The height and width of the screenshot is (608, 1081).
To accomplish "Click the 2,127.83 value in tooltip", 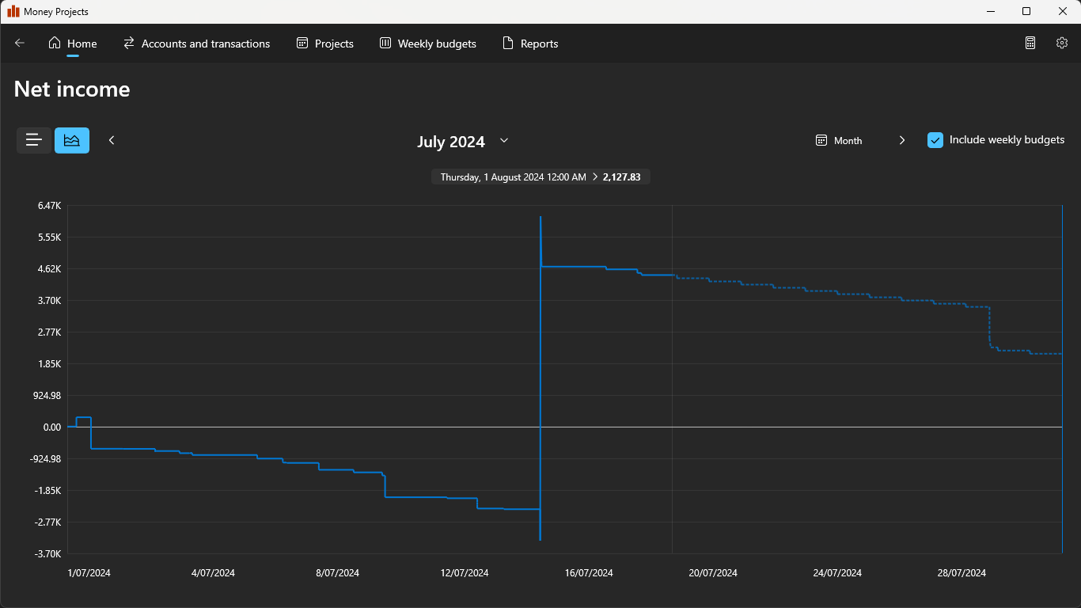I will 621,177.
